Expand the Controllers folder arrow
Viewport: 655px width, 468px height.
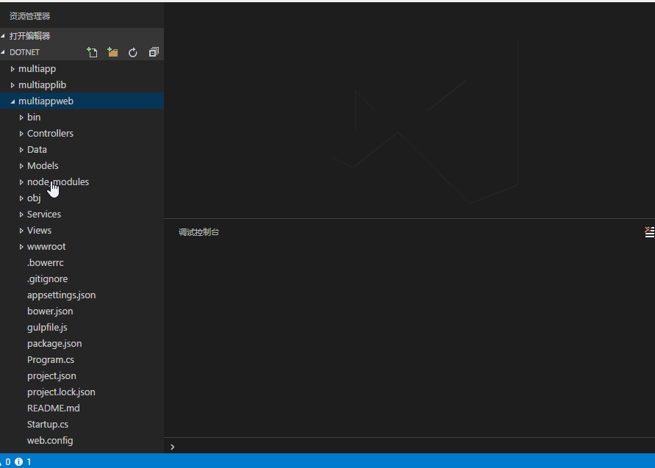pyautogui.click(x=21, y=134)
